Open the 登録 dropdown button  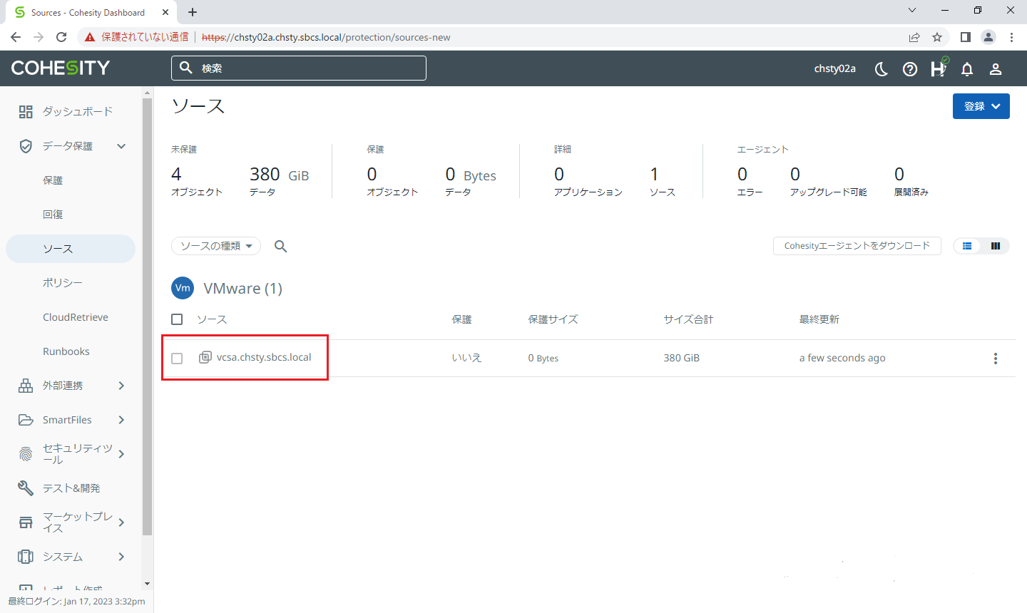981,106
